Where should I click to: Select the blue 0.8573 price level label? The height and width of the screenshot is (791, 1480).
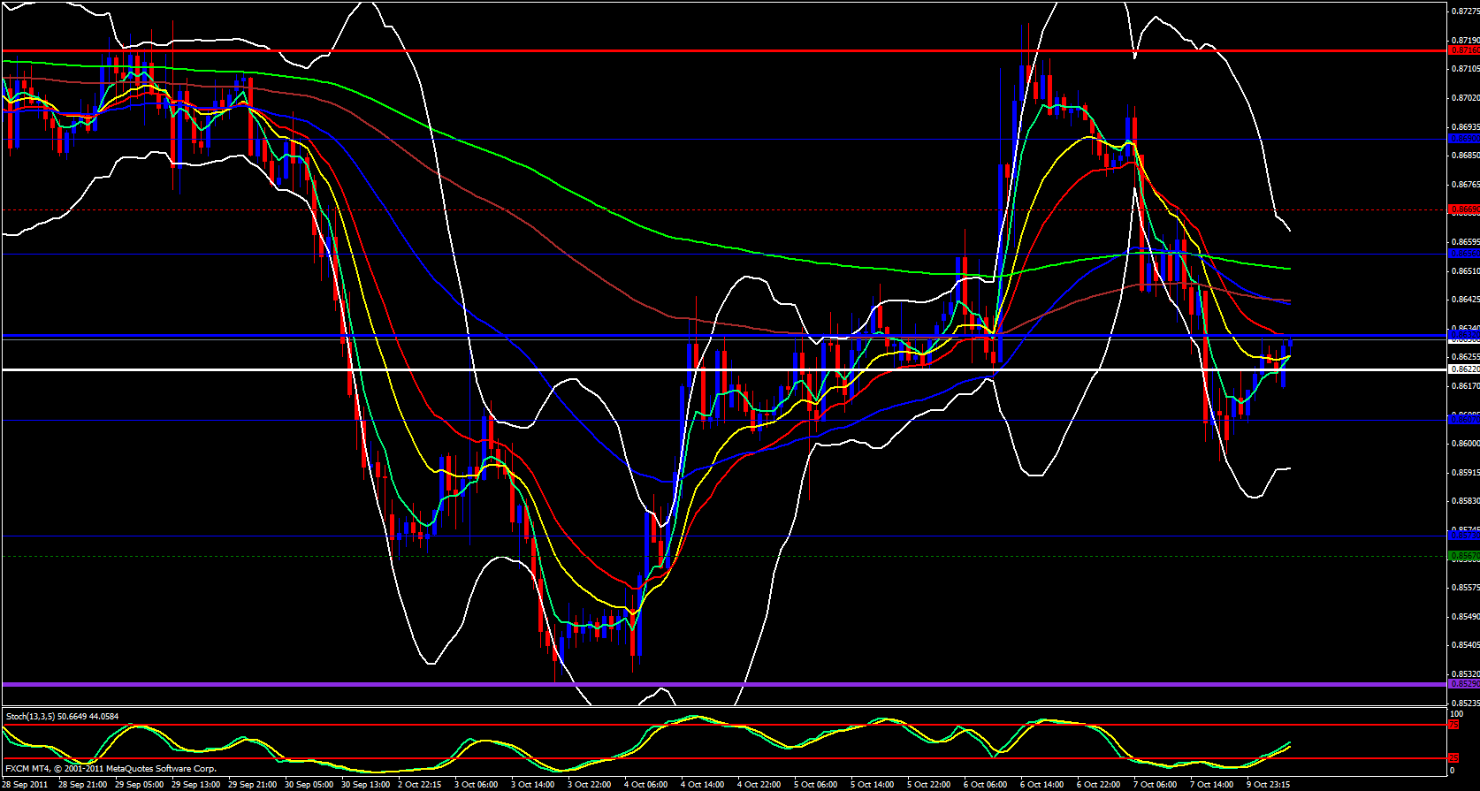[1463, 536]
